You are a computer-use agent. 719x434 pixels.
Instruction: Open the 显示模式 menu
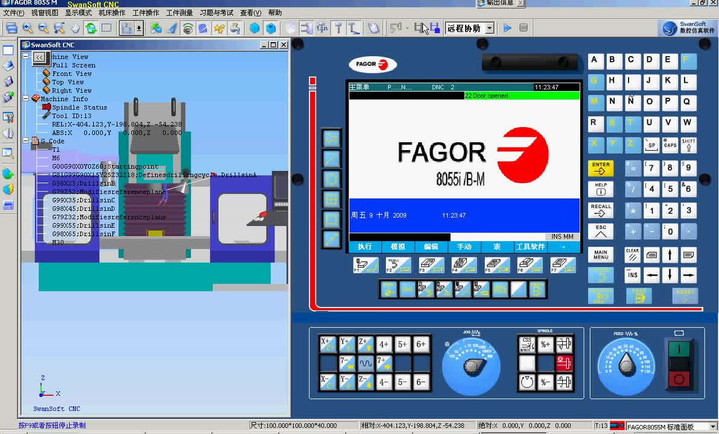[78, 13]
